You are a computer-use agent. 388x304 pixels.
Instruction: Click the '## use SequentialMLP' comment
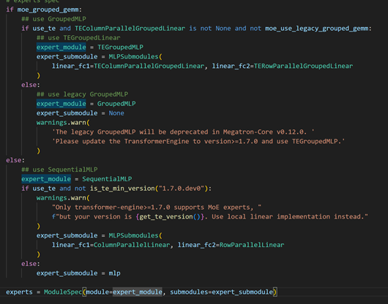59,170
